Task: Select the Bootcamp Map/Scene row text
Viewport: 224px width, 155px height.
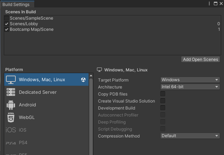Action: (x=31, y=29)
